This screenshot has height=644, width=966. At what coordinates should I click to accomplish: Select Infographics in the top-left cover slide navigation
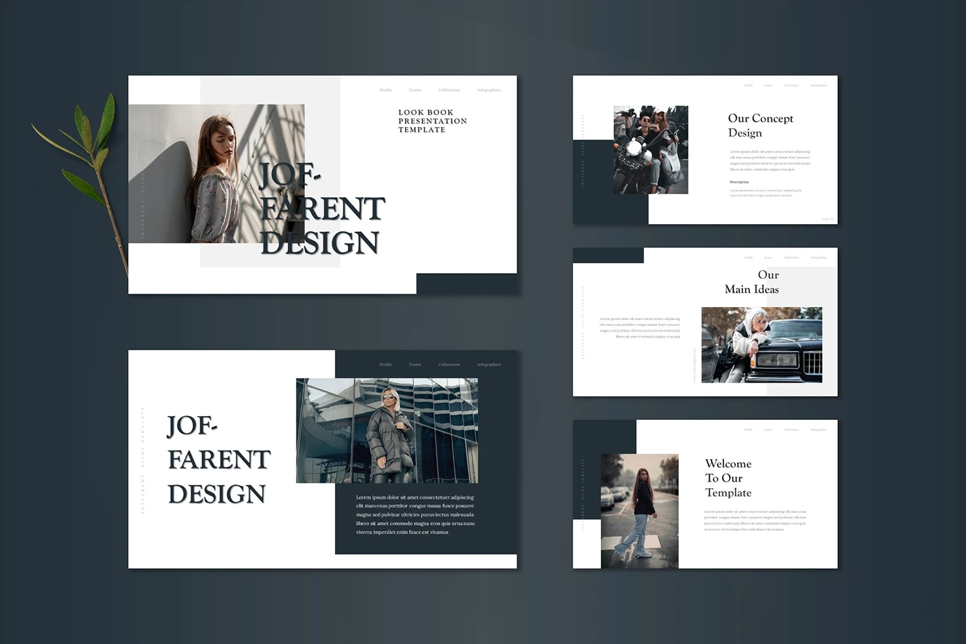point(489,90)
